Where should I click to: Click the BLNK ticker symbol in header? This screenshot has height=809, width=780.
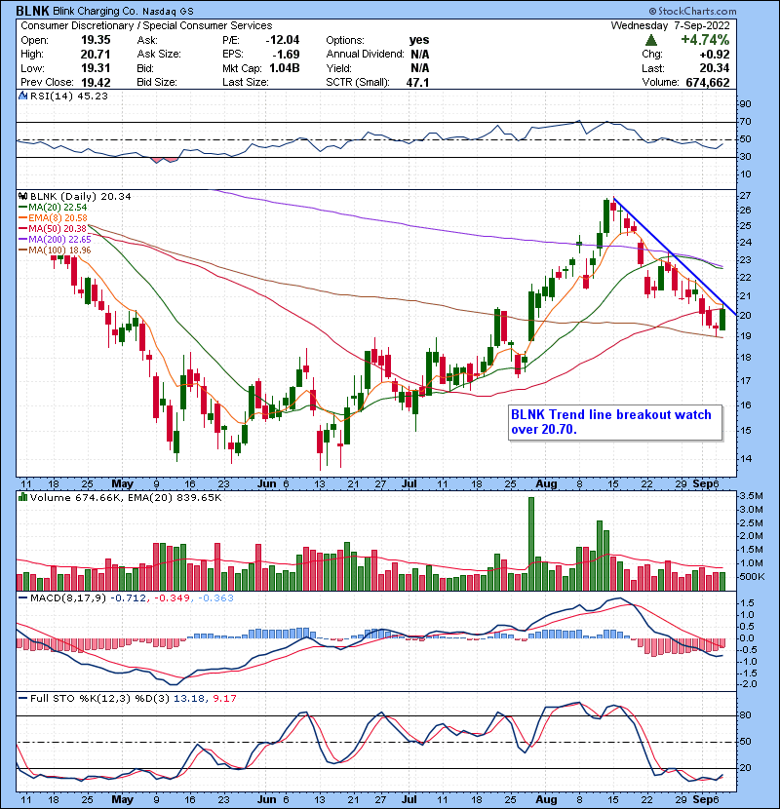32,11
